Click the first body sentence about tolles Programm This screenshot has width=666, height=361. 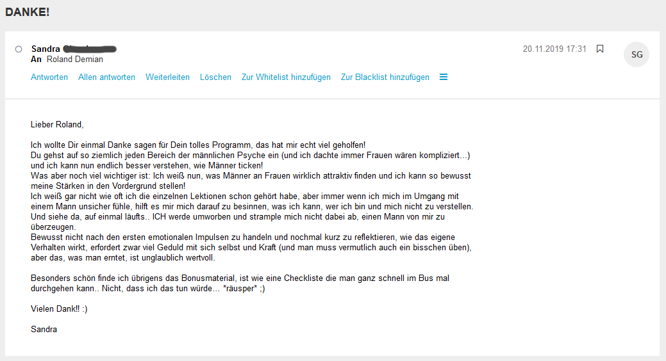pyautogui.click(x=197, y=145)
